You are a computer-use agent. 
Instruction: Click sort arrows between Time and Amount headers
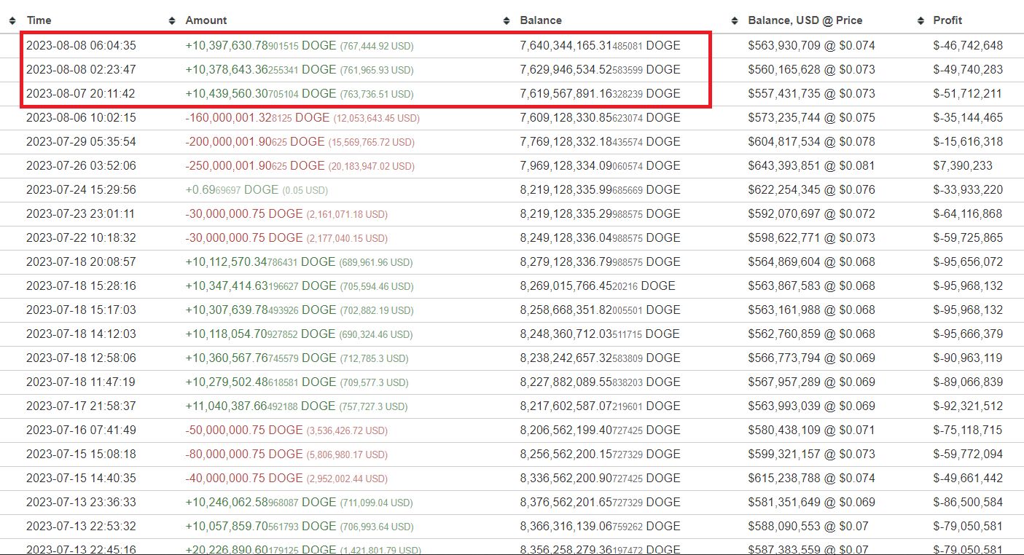(x=172, y=20)
